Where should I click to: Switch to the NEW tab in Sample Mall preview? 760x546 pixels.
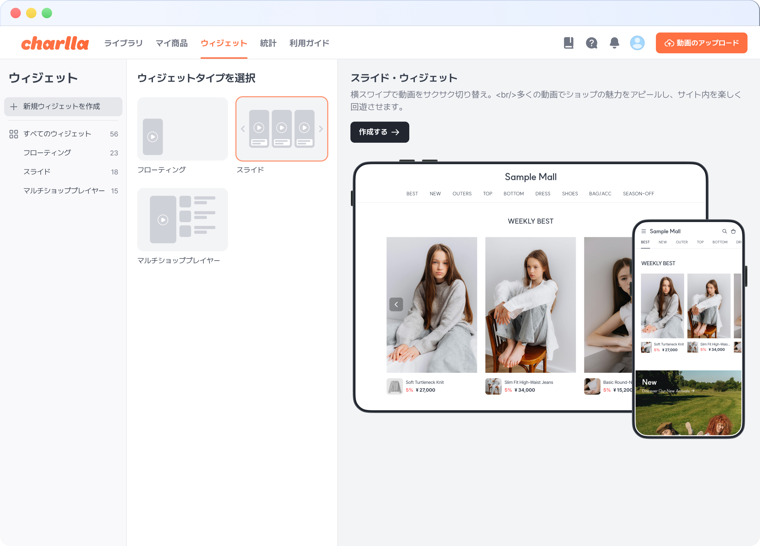pos(435,193)
